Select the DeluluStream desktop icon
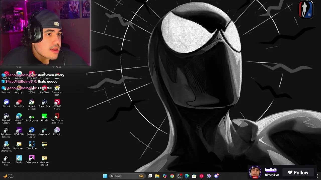Screen dimensions: 321x180 [32, 159]
